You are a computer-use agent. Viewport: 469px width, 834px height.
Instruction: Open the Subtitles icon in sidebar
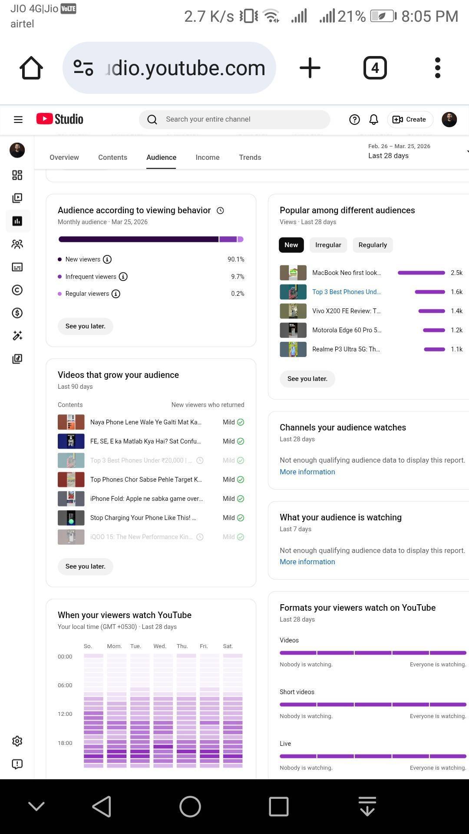[x=17, y=267]
